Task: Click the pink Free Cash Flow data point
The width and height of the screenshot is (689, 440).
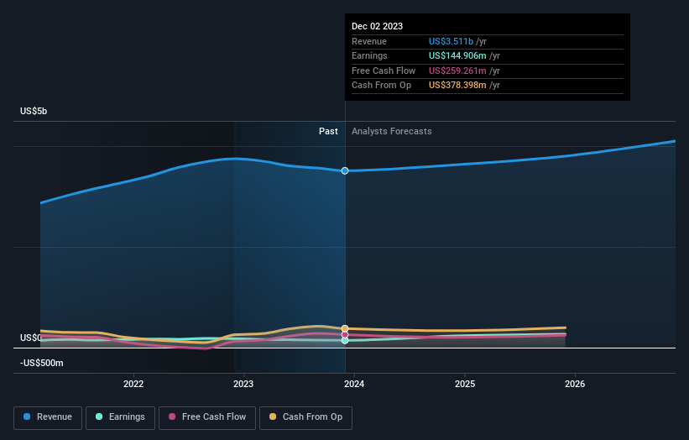Action: 345,334
